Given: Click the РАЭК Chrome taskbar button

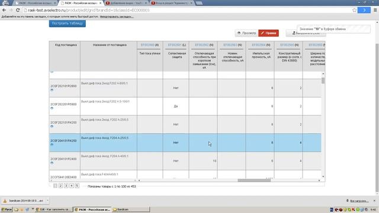Looking at the screenshot, I should (x=92, y=209).
